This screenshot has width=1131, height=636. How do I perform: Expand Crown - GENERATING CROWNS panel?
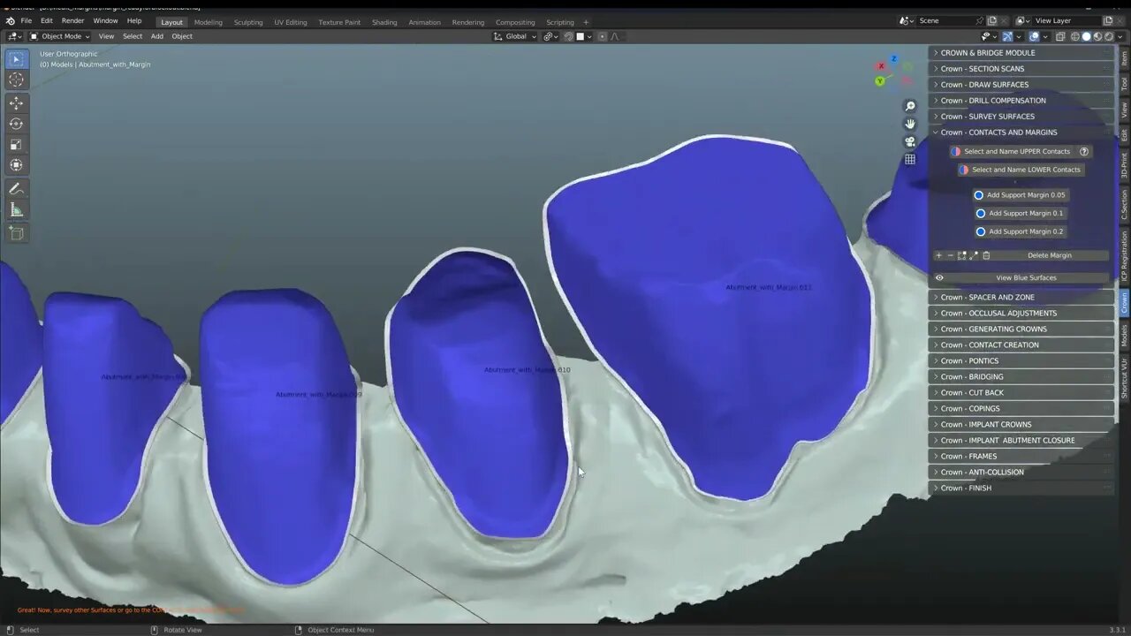point(1021,329)
